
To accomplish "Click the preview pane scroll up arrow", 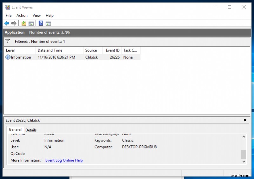I will pos(244,136).
